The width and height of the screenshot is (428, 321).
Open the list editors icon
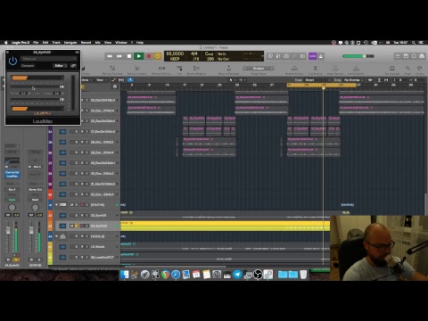click(398, 56)
